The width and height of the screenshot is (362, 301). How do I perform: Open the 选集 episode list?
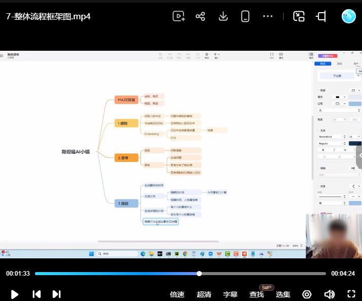pyautogui.click(x=283, y=294)
